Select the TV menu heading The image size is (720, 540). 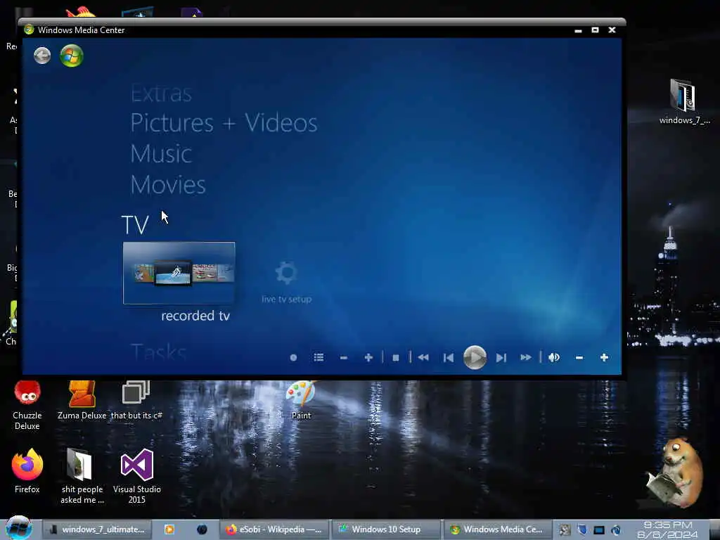pyautogui.click(x=135, y=225)
